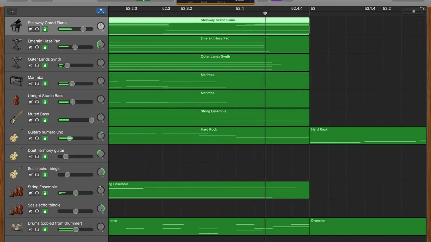This screenshot has width=431, height=242.
Task: Solo the Outer Lands Synth track
Action: click(37, 65)
